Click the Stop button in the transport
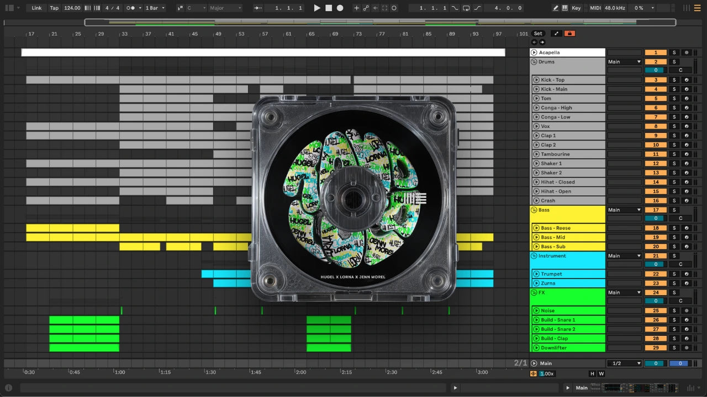 329,8
